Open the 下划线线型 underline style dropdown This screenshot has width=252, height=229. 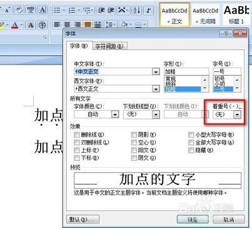click(x=156, y=114)
